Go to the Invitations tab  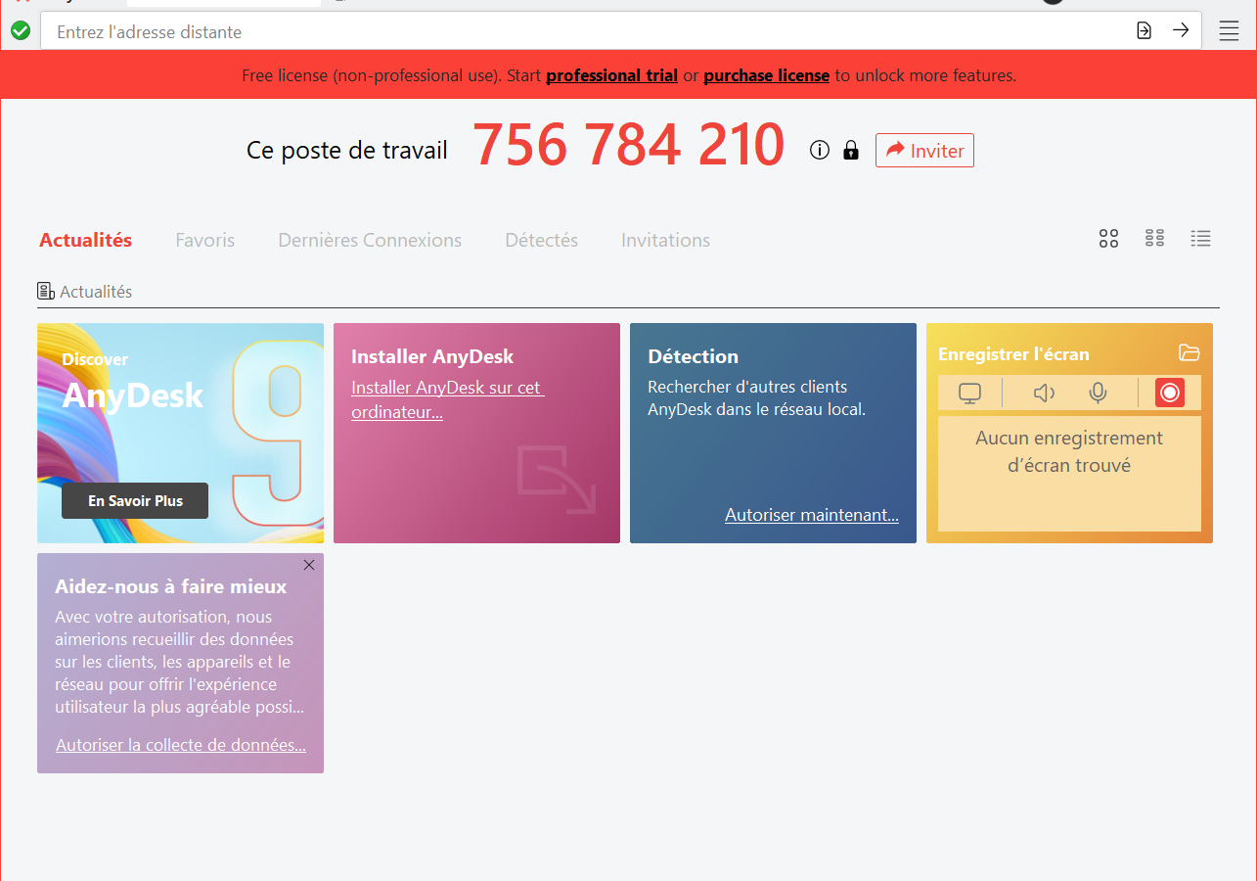point(666,240)
